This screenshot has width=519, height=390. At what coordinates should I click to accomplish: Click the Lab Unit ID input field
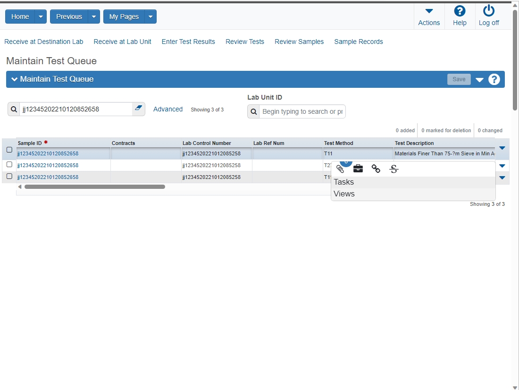[x=302, y=112]
